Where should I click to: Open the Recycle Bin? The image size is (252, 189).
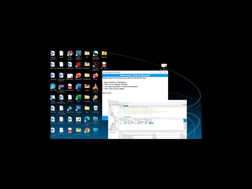click(95, 109)
